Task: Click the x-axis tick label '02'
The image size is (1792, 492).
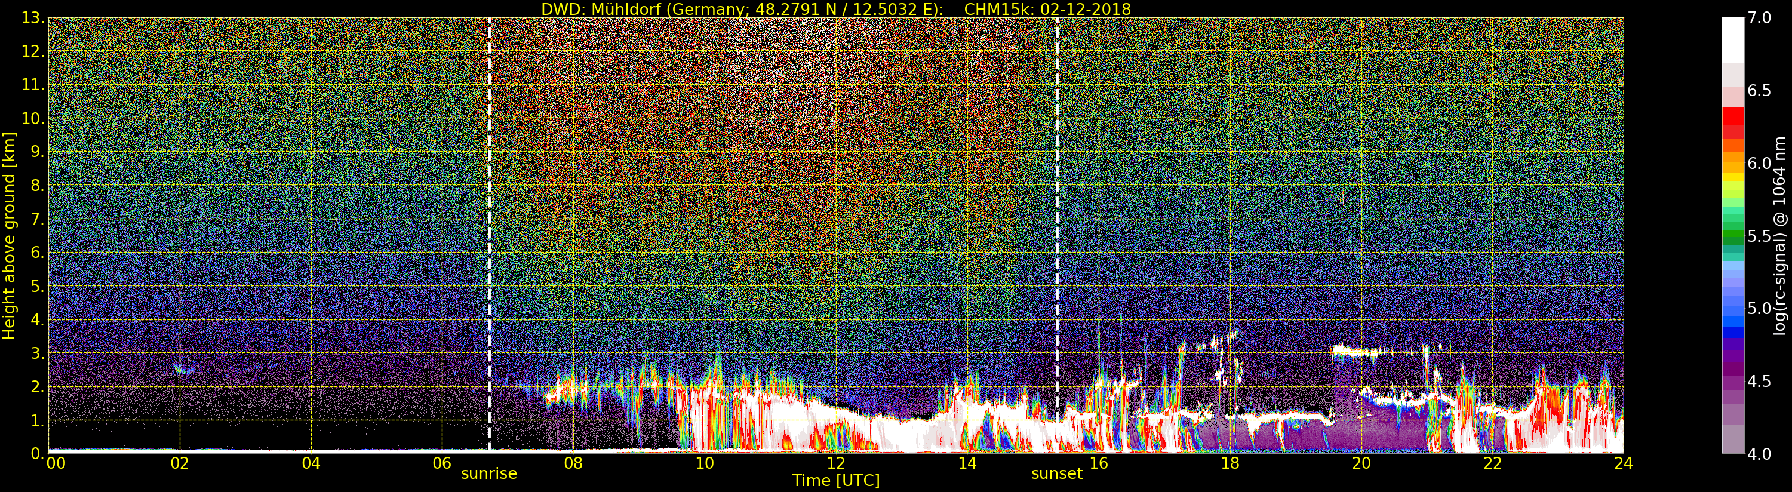Action: pyautogui.click(x=180, y=463)
